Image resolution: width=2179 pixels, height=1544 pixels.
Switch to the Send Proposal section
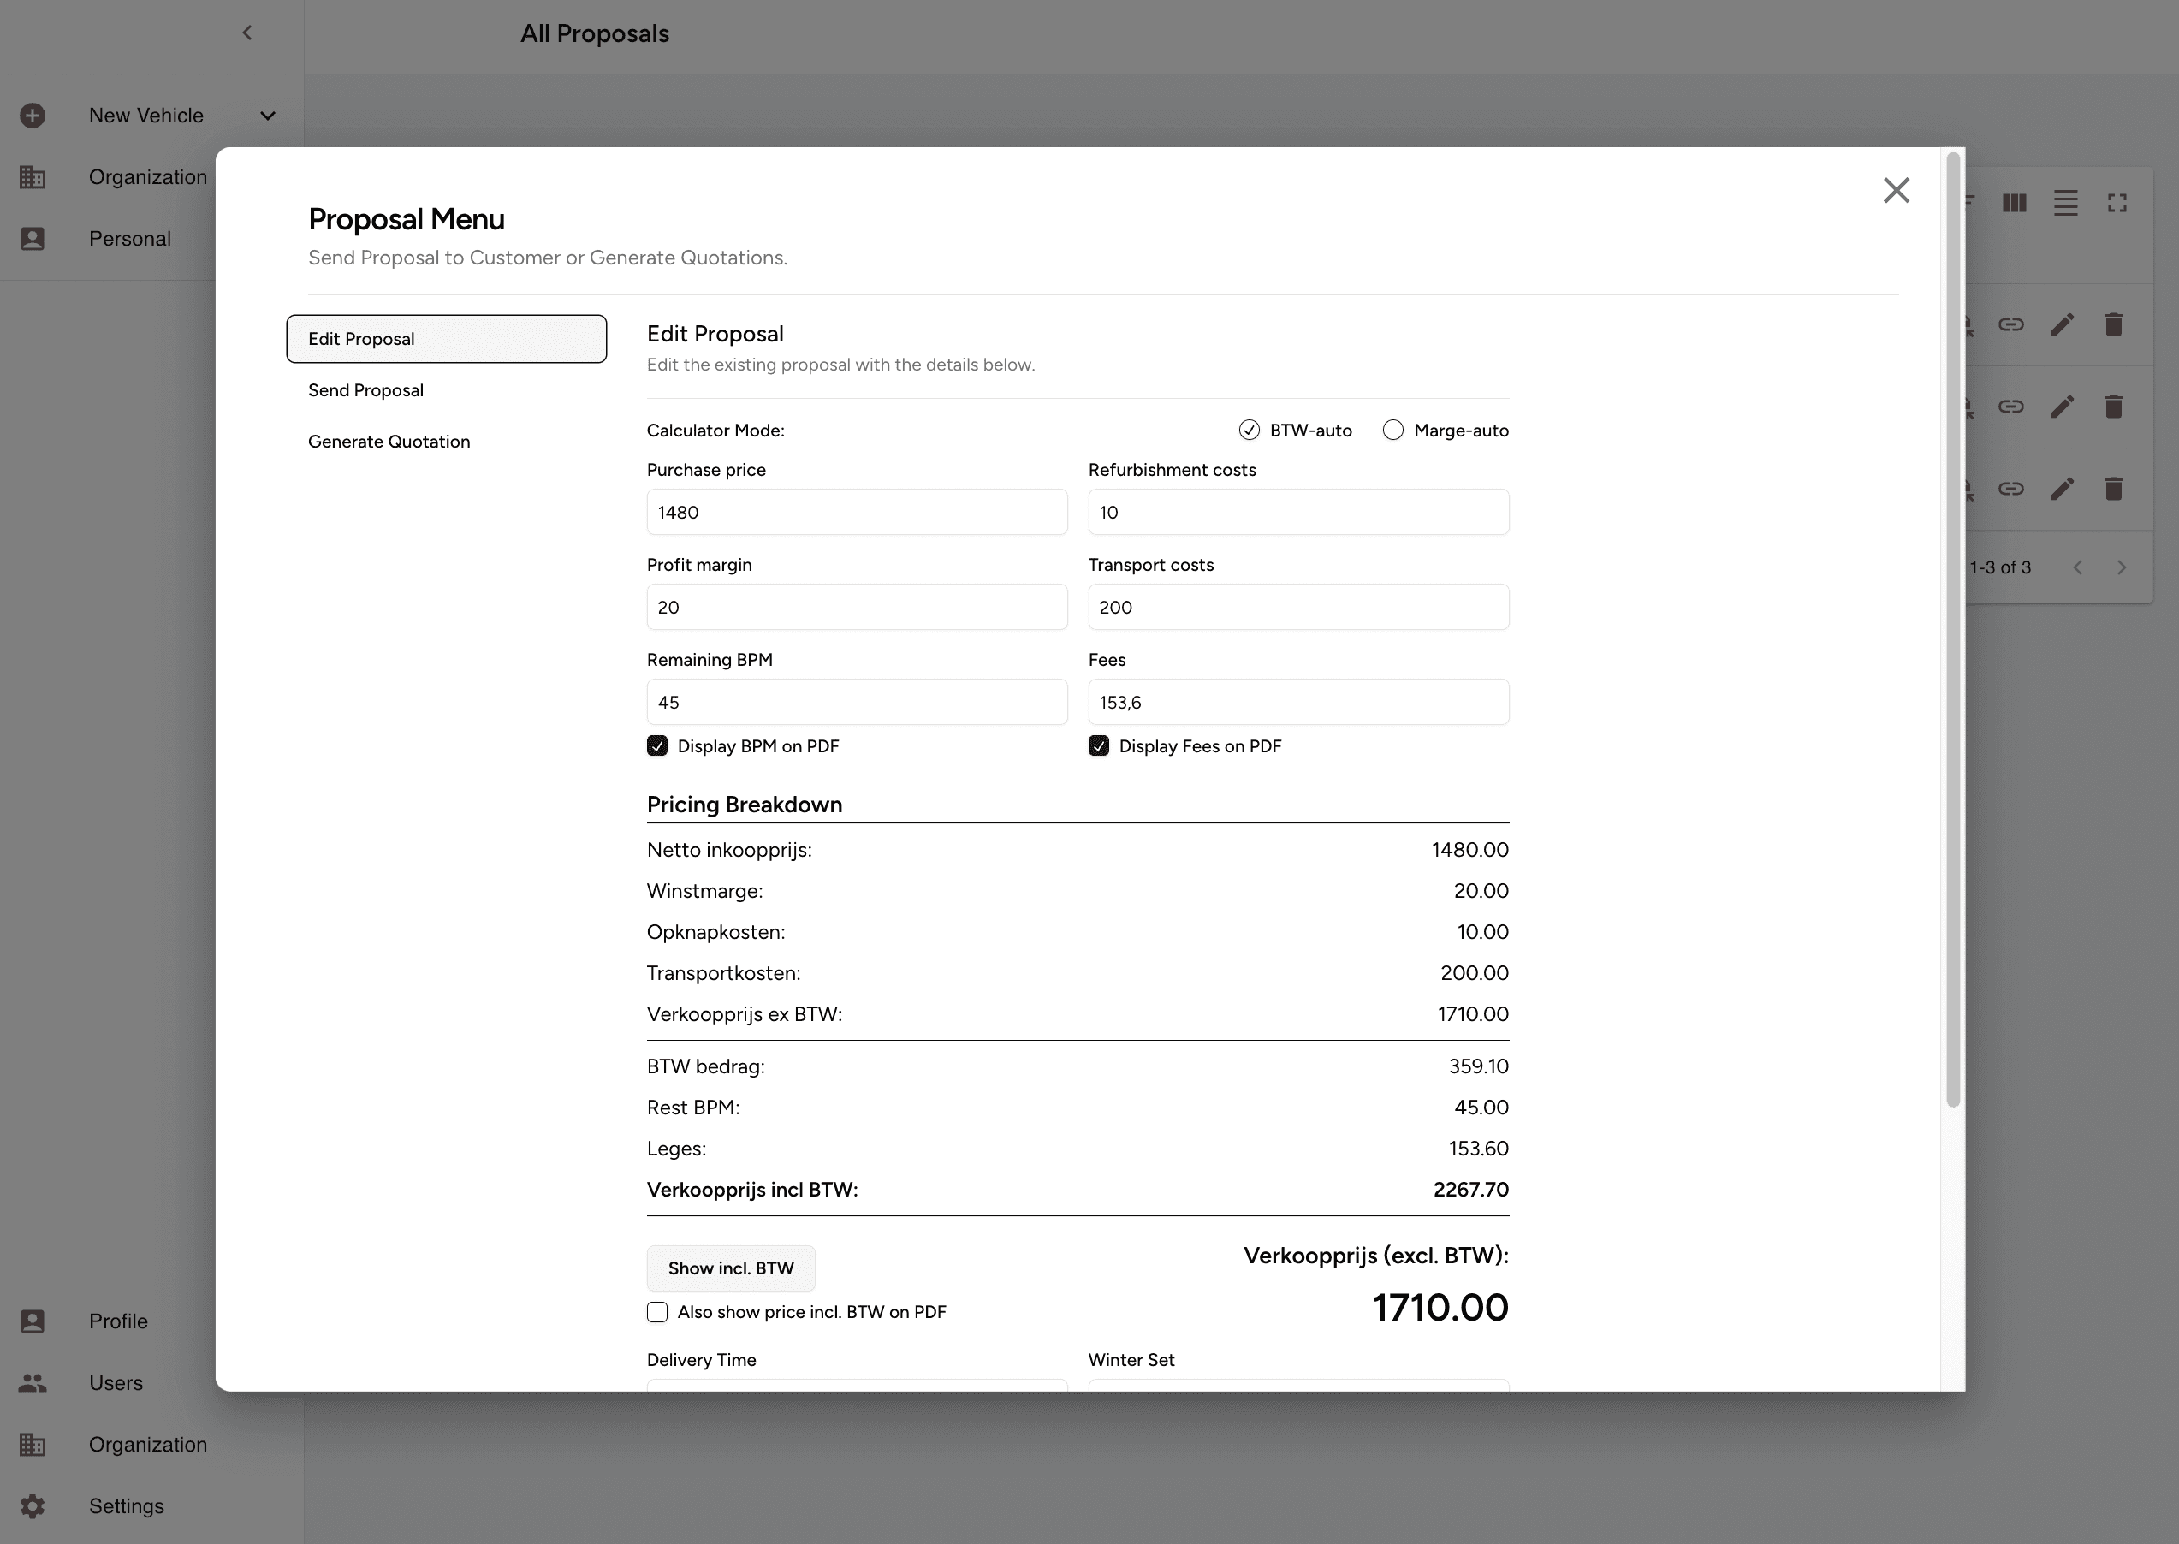(366, 389)
